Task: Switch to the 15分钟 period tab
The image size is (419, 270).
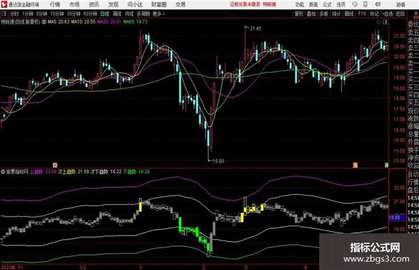Action: [57, 14]
